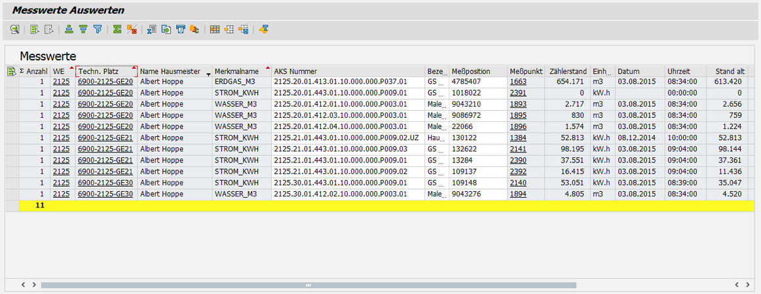Select row with Meßpunkt 1894
This screenshot has width=761, height=294.
tap(11, 194)
